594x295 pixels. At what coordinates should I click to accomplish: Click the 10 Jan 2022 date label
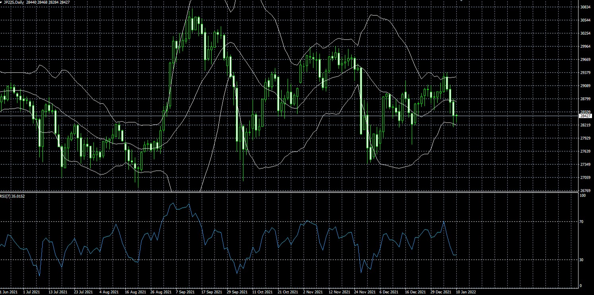click(465, 292)
